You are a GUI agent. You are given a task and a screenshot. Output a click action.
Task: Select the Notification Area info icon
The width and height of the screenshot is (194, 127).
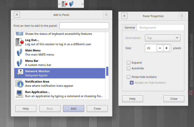19,84
